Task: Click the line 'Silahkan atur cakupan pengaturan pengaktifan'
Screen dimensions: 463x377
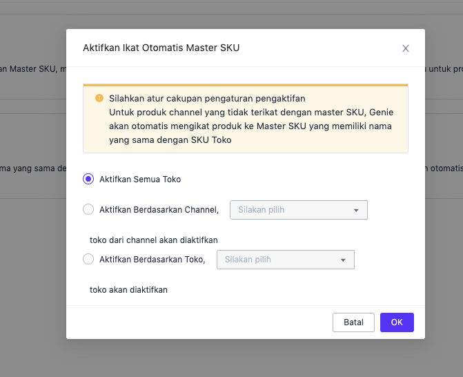Action: 207,98
